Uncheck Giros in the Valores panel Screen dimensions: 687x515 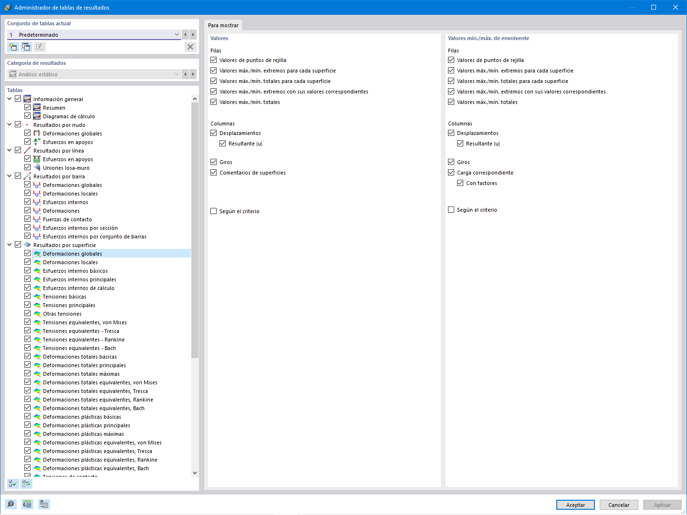coord(214,162)
